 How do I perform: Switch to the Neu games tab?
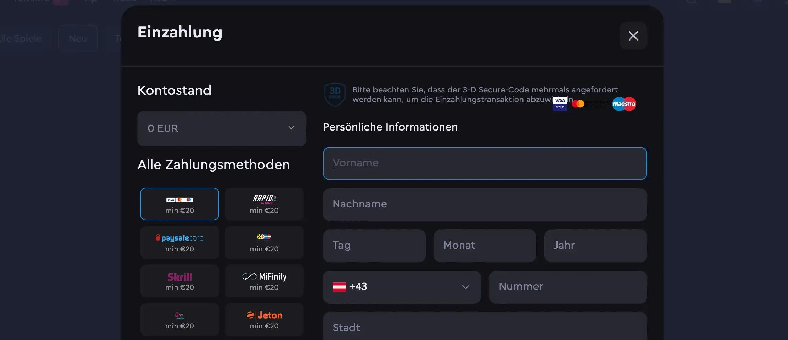[x=78, y=38]
